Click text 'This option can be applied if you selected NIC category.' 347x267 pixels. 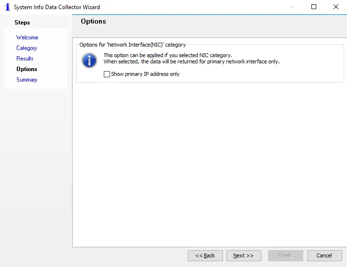[x=168, y=55]
